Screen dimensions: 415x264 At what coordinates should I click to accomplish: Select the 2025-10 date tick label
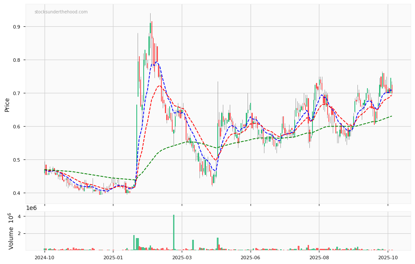(388, 258)
